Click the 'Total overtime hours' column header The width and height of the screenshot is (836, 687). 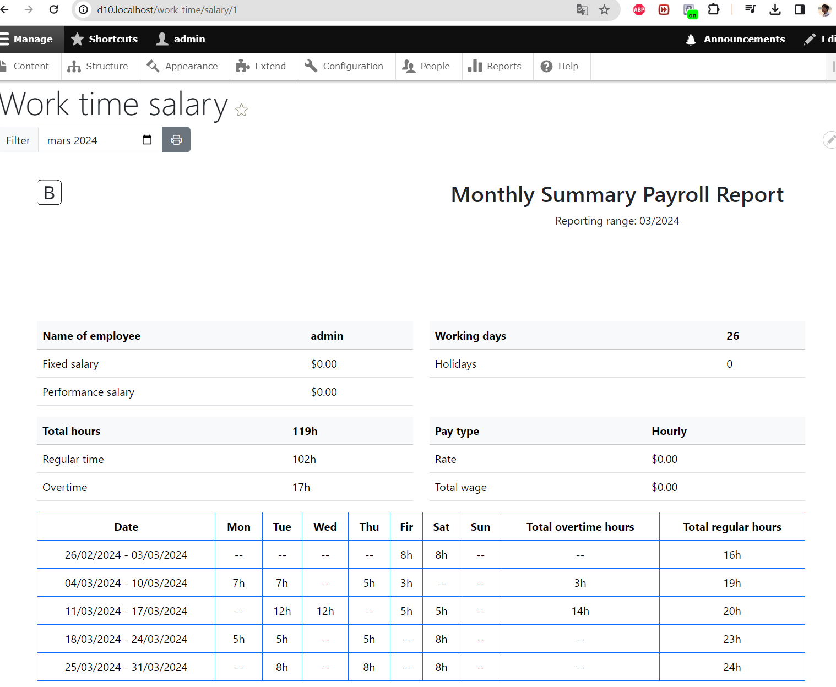580,527
